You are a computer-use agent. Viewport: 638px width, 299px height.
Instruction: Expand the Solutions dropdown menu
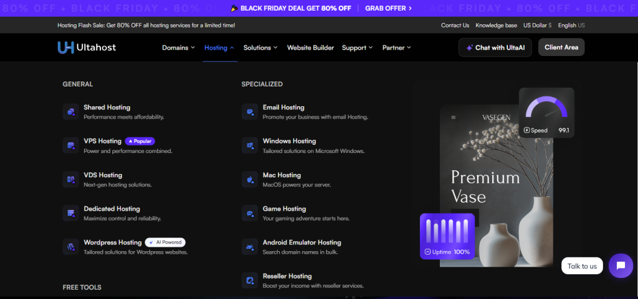click(x=260, y=47)
